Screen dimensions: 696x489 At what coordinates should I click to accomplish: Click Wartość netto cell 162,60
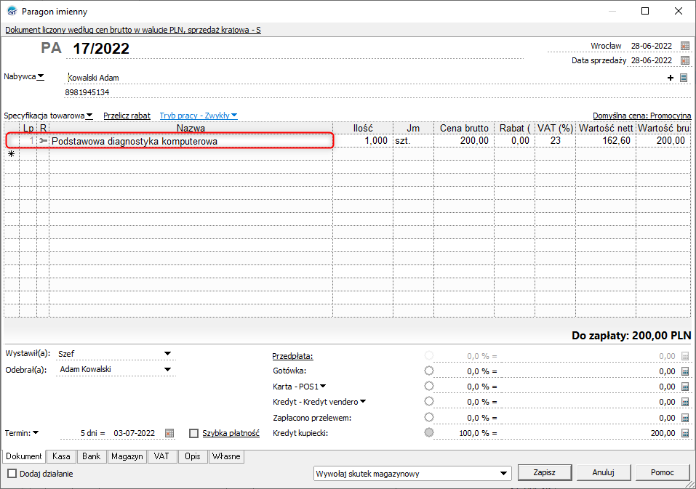[x=606, y=141]
